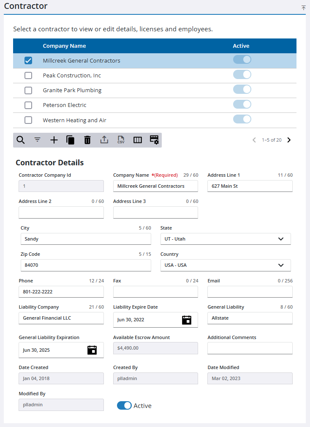The width and height of the screenshot is (310, 427).
Task: Open the Country dropdown showing USA - USA
Action: 281,265
